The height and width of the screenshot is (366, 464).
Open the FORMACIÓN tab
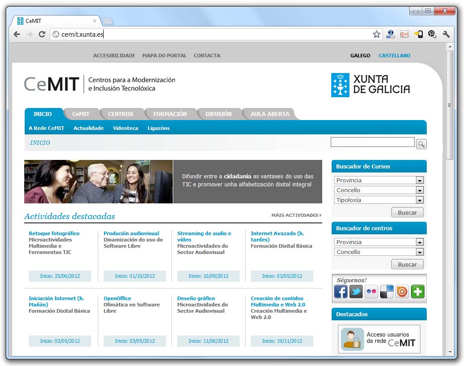click(170, 114)
